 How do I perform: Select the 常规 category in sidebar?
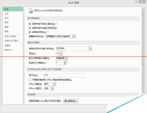[13, 9]
